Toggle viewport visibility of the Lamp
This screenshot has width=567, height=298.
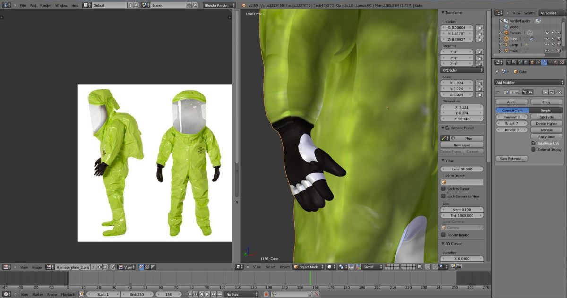tap(547, 45)
